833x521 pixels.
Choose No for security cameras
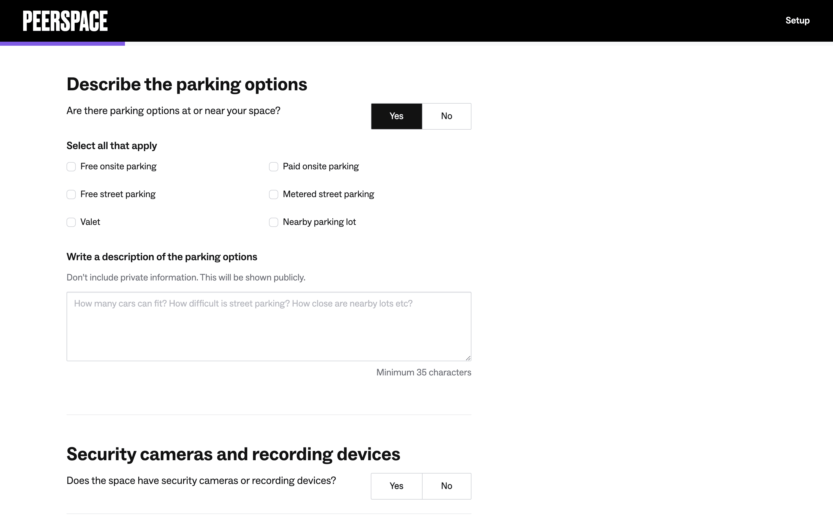tap(447, 486)
